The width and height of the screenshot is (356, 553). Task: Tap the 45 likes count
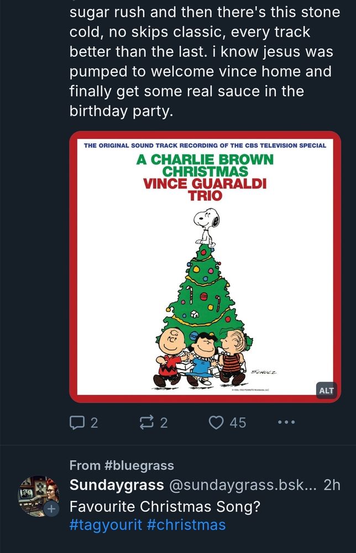pos(238,423)
